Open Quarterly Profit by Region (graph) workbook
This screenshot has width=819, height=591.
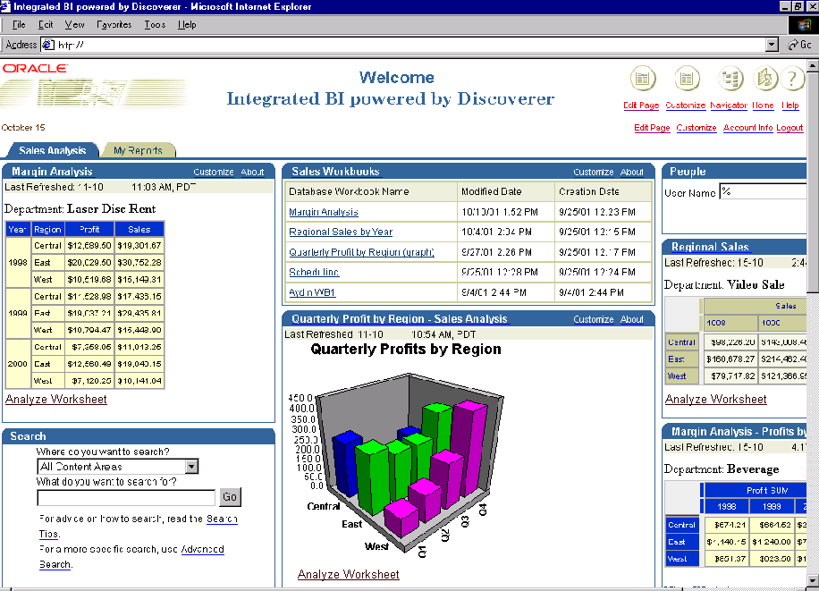click(x=361, y=252)
